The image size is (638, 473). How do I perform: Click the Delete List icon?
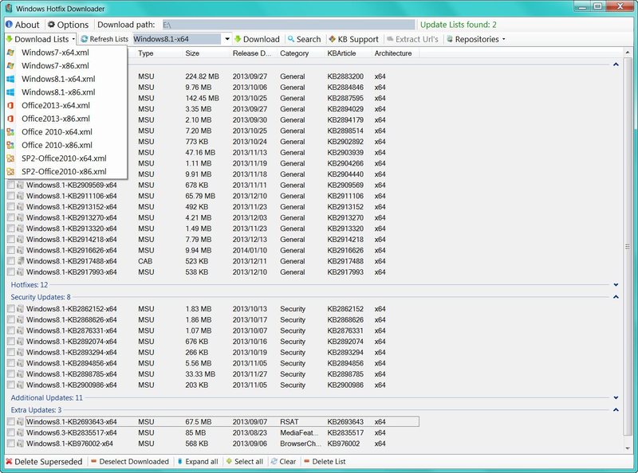(307, 462)
